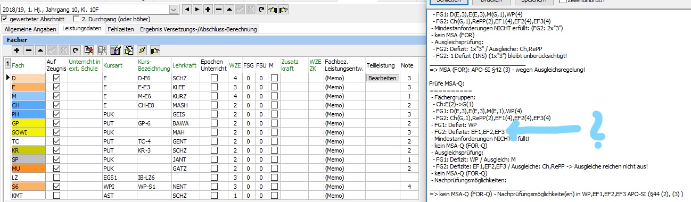Edit Fach entry with triangle icon in Fächer toolbar
Image resolution: width=691 pixels, height=202 pixels.
click(x=40, y=50)
